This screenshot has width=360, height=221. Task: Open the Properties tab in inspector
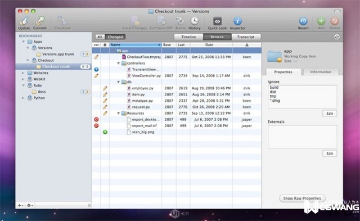pos(283,72)
